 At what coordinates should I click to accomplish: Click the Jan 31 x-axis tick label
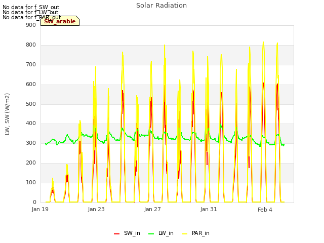209,209
